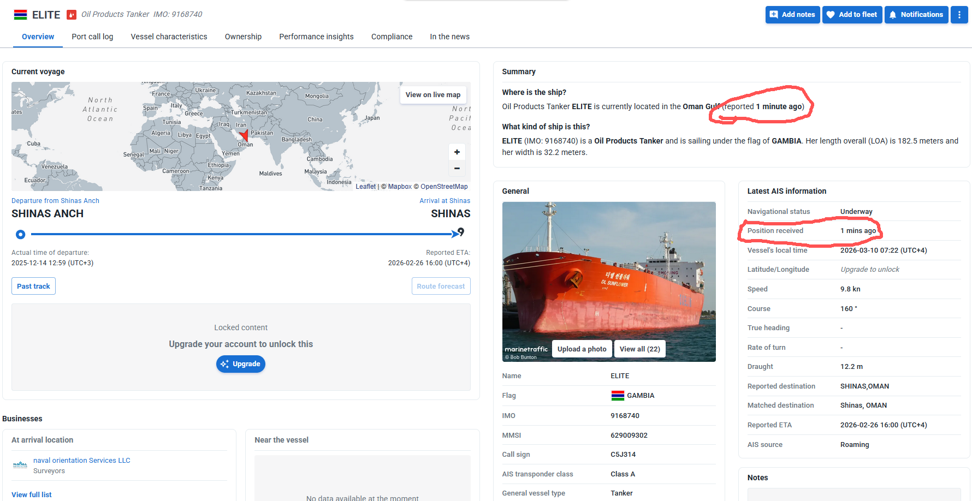Viewport: 972px width, 501px height.
Task: Open the Mapbox attribution link
Action: click(x=400, y=187)
